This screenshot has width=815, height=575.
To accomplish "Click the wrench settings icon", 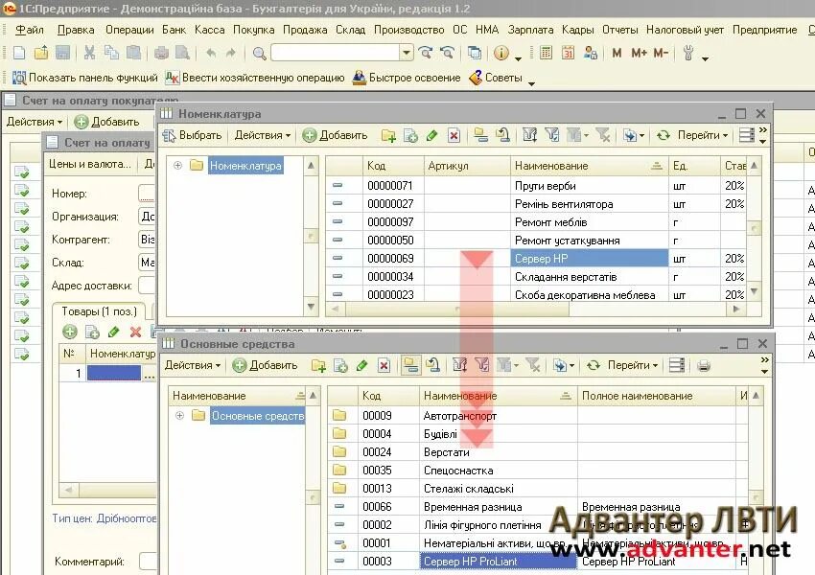I will 688,53.
